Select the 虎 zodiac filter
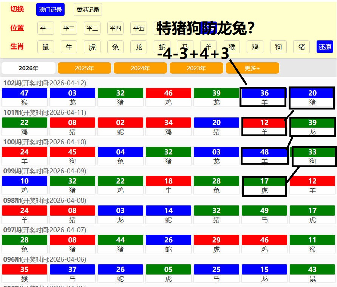The height and width of the screenshot is (287, 337). (92, 47)
